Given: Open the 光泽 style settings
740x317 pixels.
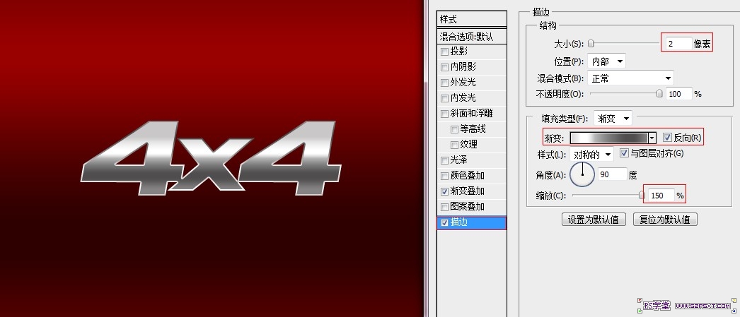Looking at the screenshot, I should pyautogui.click(x=458, y=160).
